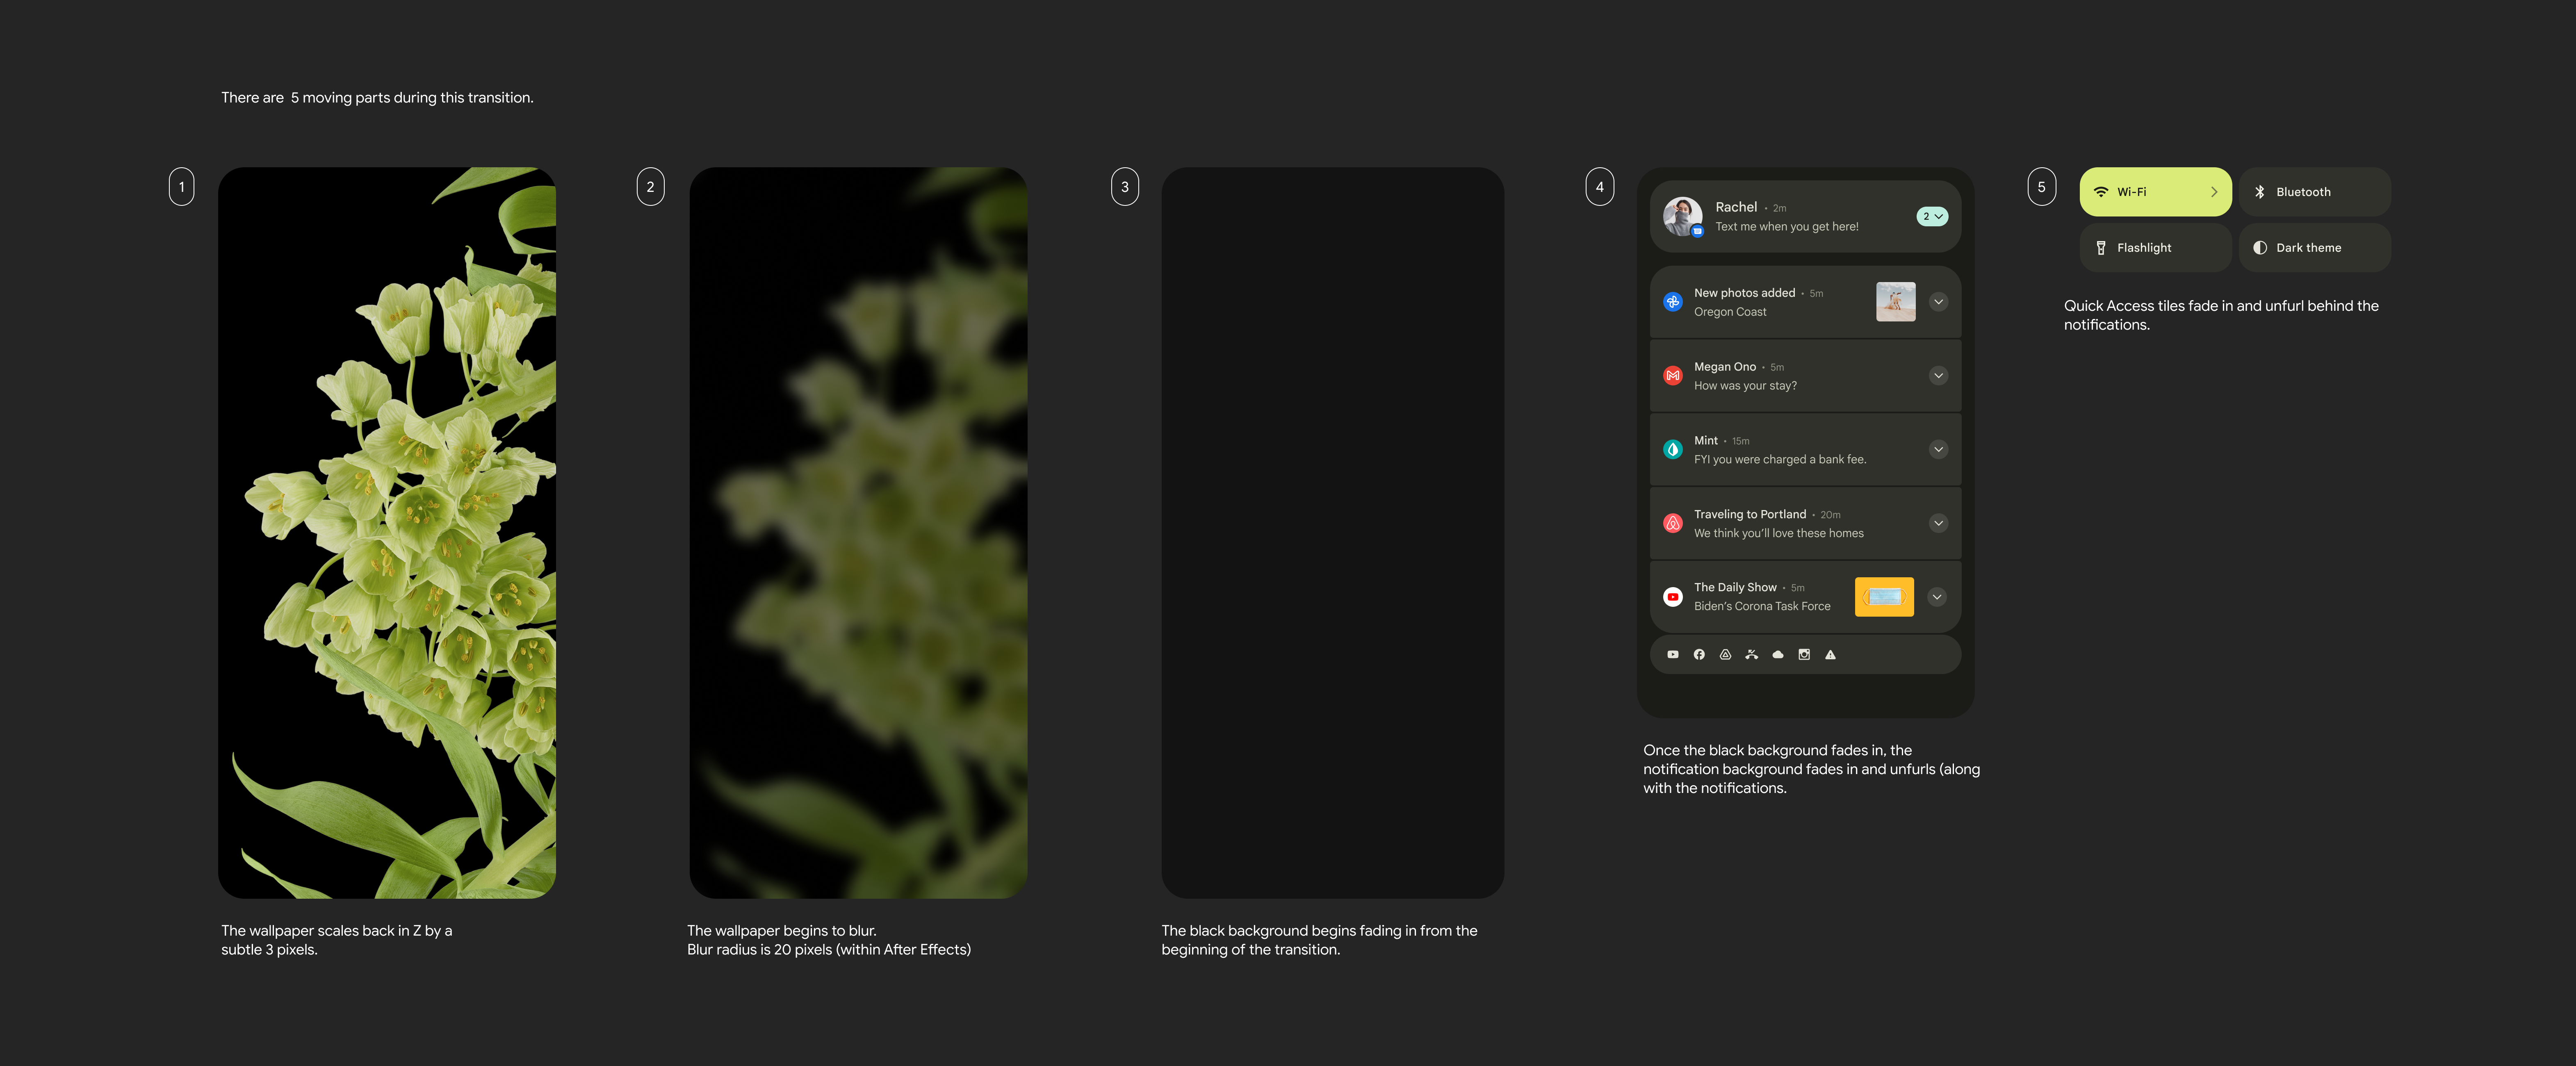Select the sharp flower wallpaper phone screen
The width and height of the screenshot is (2576, 1066).
tap(387, 533)
